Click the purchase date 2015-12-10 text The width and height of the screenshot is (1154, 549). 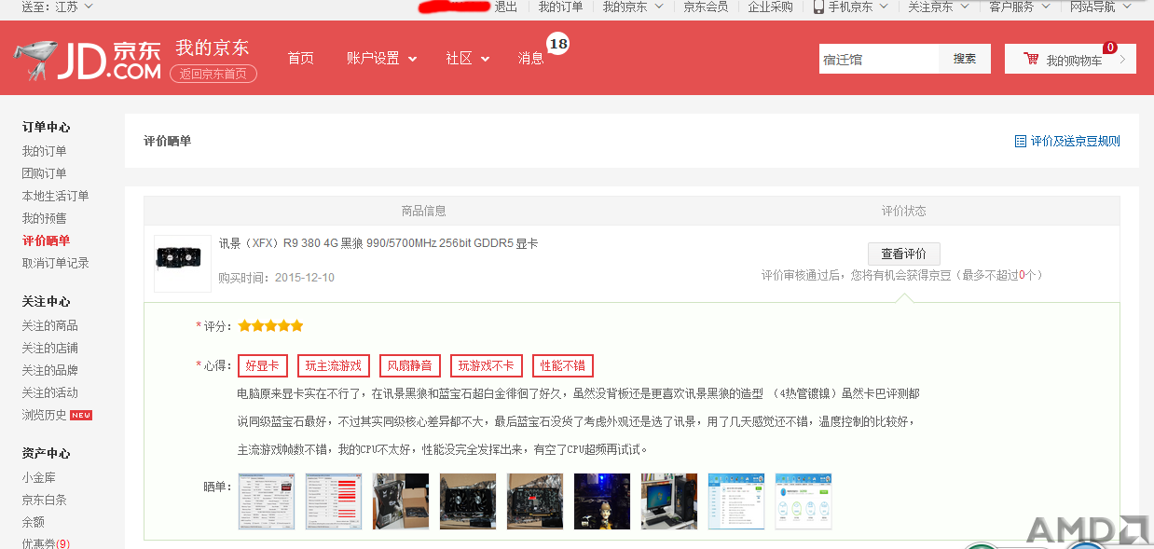click(x=305, y=278)
